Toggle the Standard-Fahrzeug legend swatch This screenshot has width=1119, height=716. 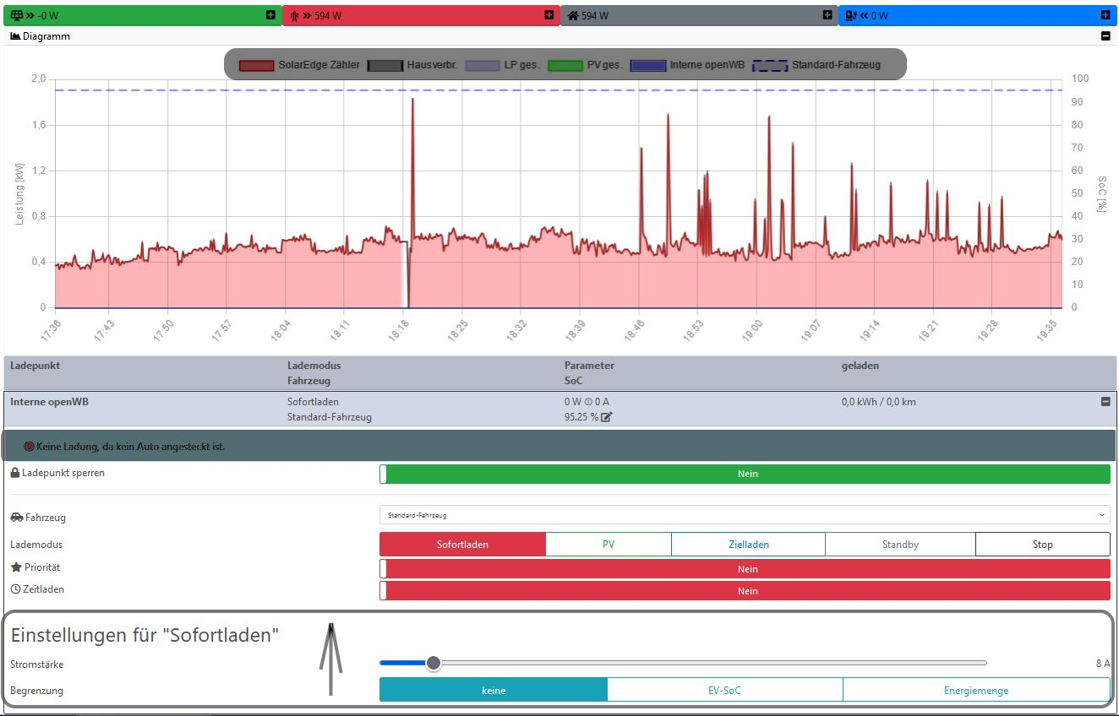click(x=770, y=65)
